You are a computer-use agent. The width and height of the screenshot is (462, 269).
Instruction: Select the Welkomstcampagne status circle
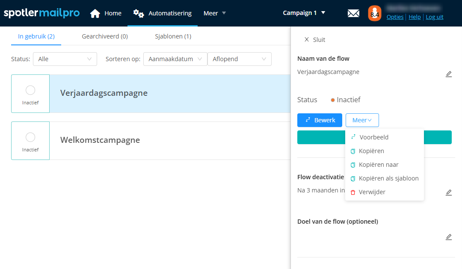[x=30, y=137]
